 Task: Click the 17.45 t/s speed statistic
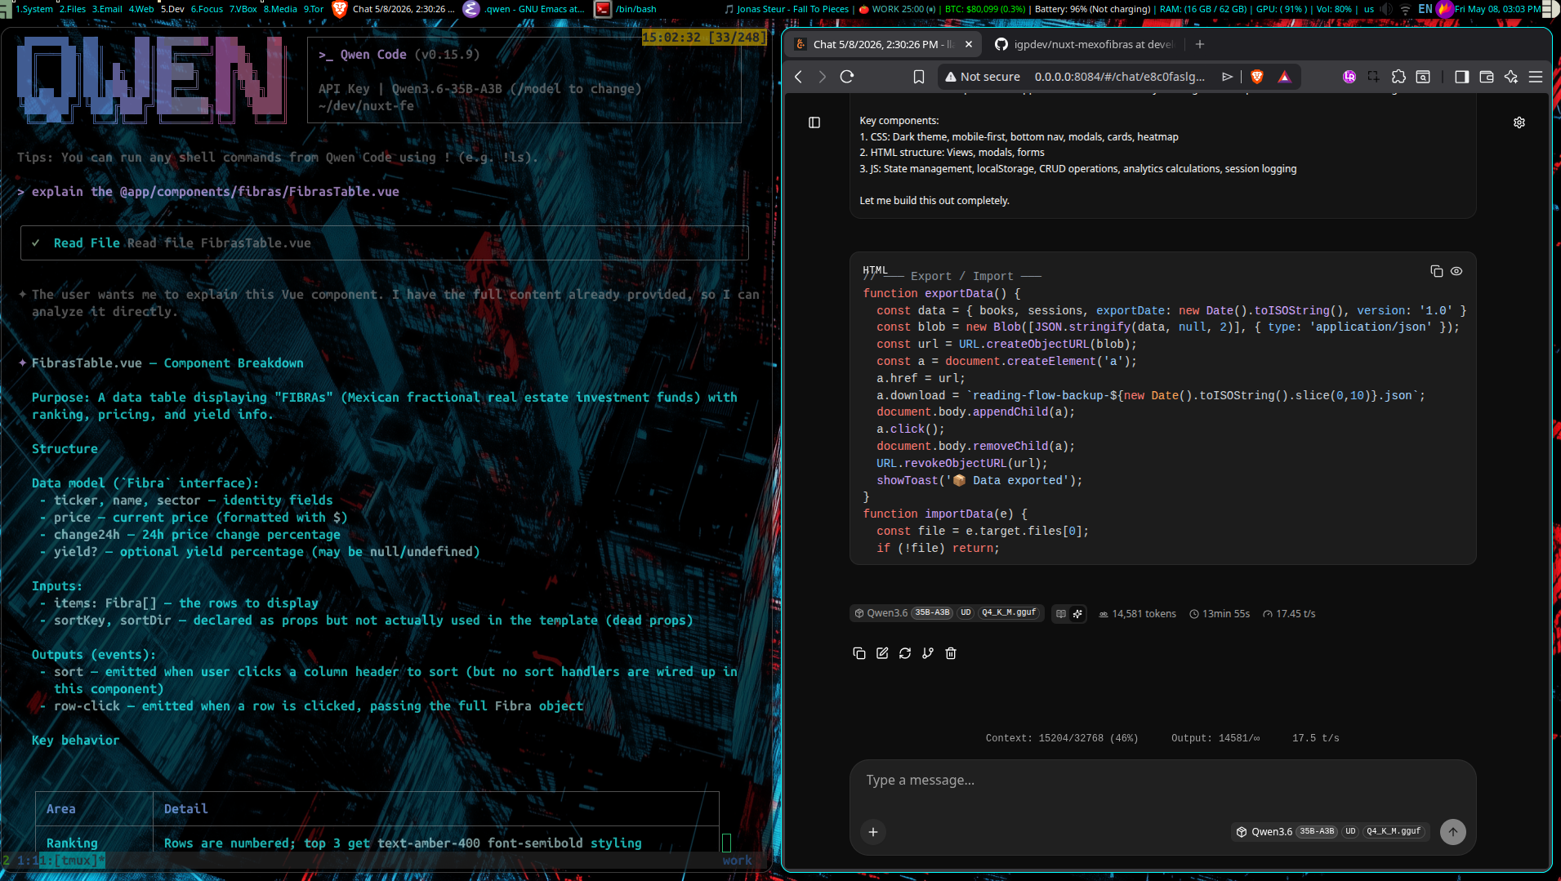pyautogui.click(x=1289, y=613)
